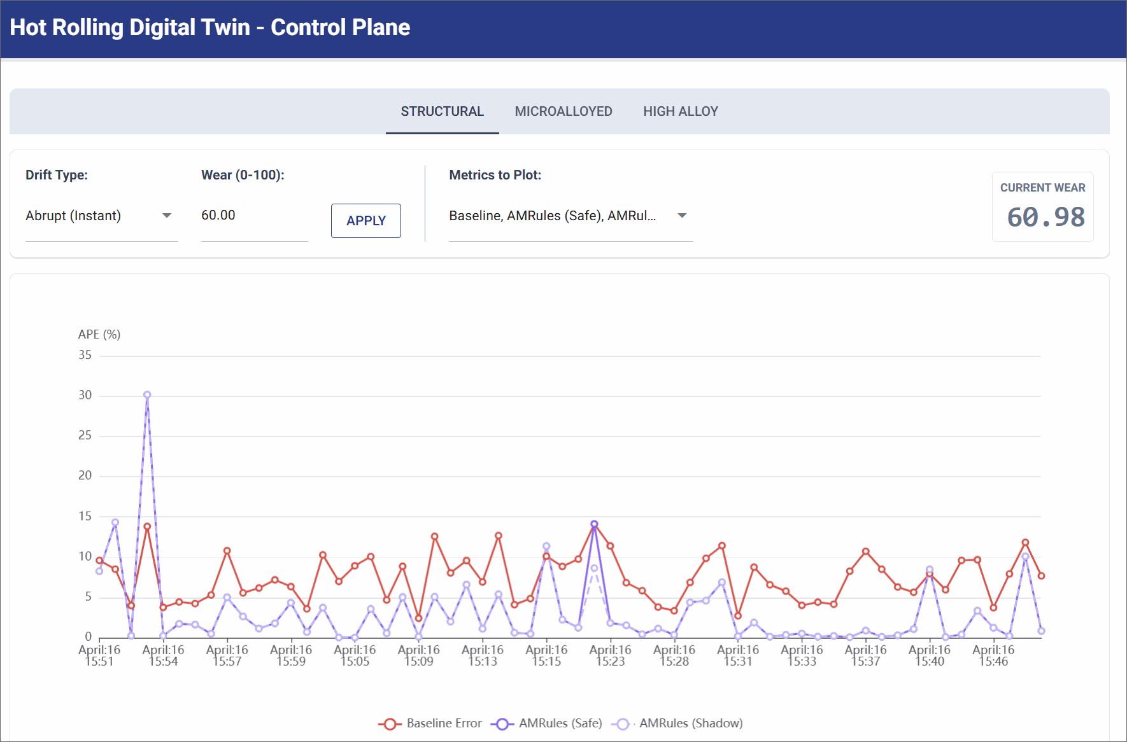This screenshot has width=1127, height=742.
Task: Click the red Baseline Error legend marker
Action: [389, 724]
